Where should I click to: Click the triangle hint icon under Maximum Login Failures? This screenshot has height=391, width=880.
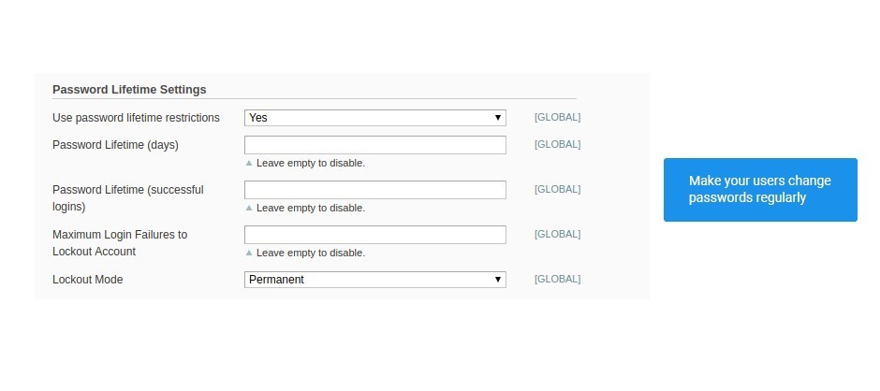249,253
